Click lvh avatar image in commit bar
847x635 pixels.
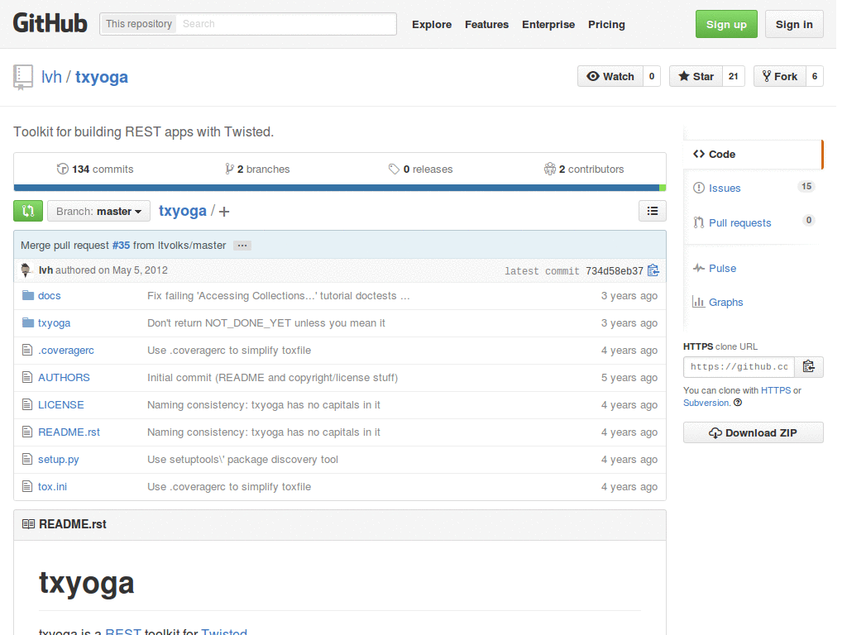point(26,270)
